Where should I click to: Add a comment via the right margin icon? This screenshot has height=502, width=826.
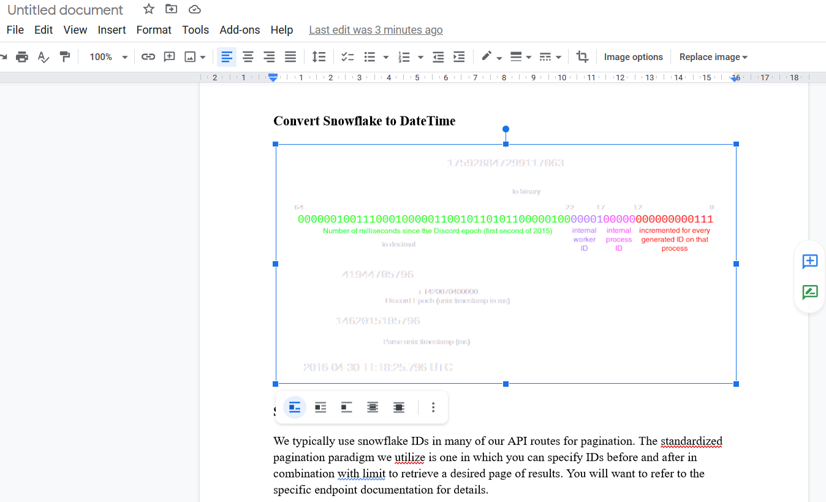tap(809, 262)
